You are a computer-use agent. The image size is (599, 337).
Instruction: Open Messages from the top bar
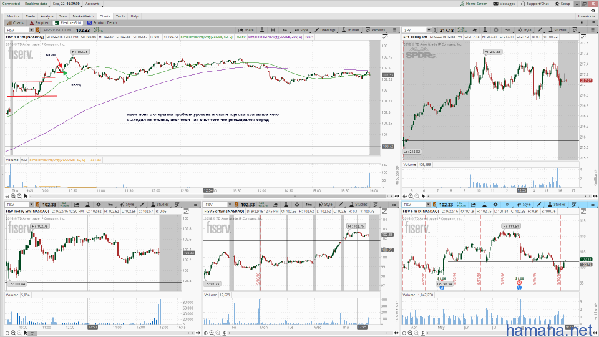pyautogui.click(x=504, y=4)
